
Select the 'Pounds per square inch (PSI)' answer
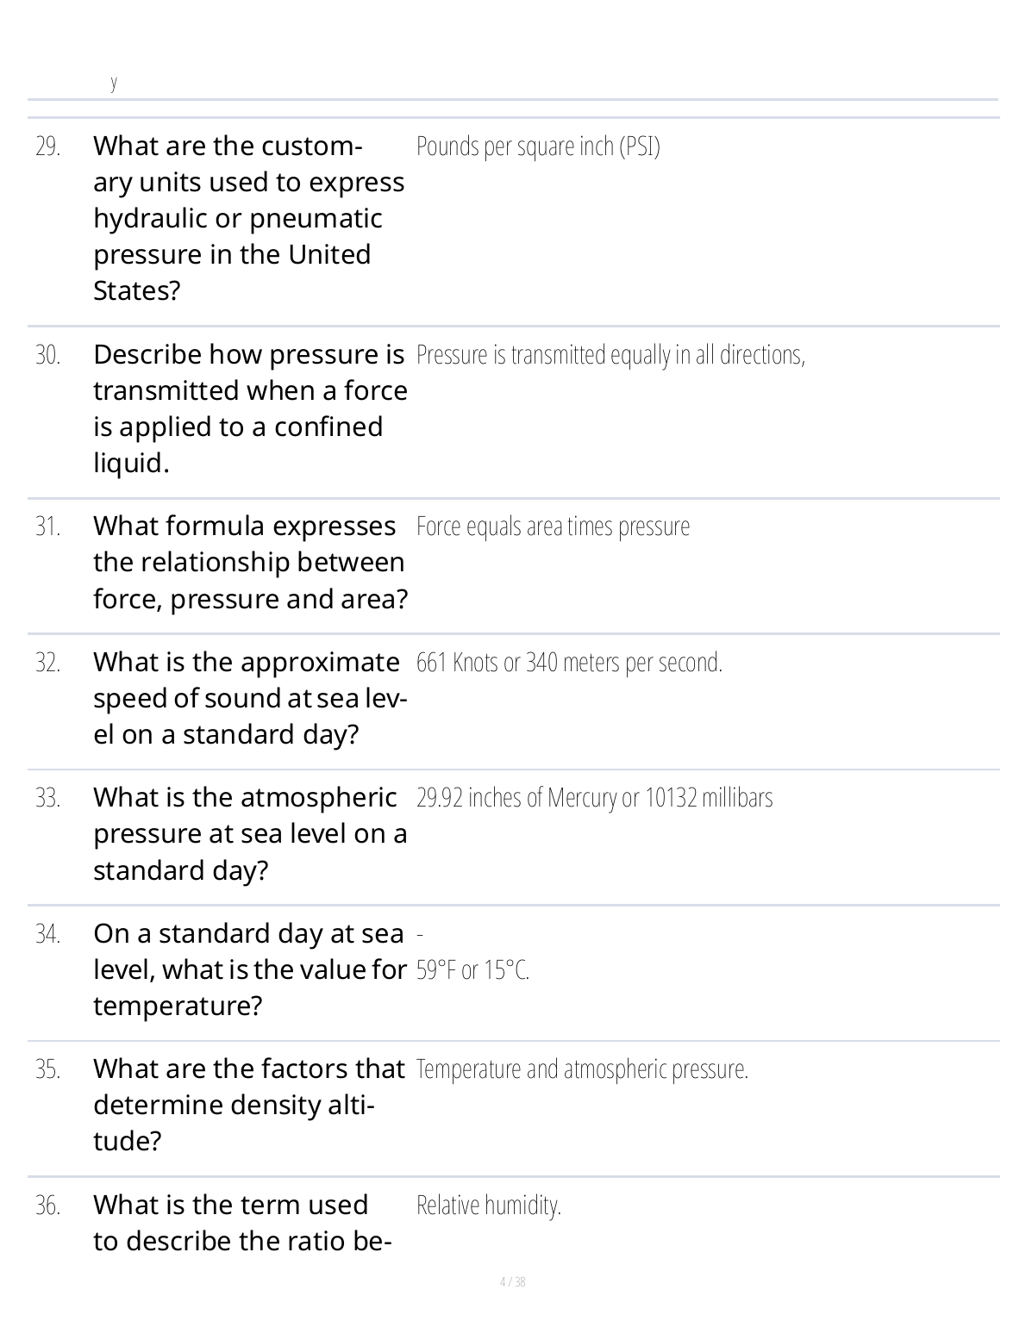pos(538,146)
